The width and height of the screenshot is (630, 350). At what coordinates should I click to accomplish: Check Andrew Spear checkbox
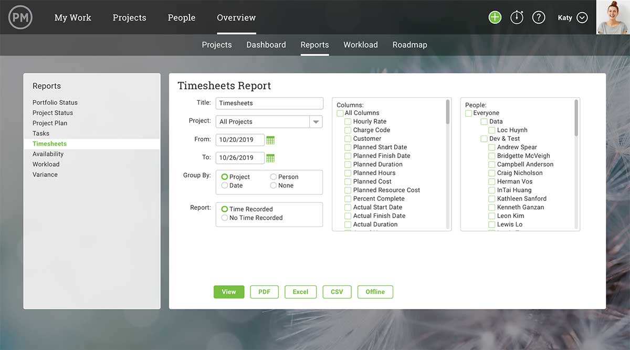[492, 147]
